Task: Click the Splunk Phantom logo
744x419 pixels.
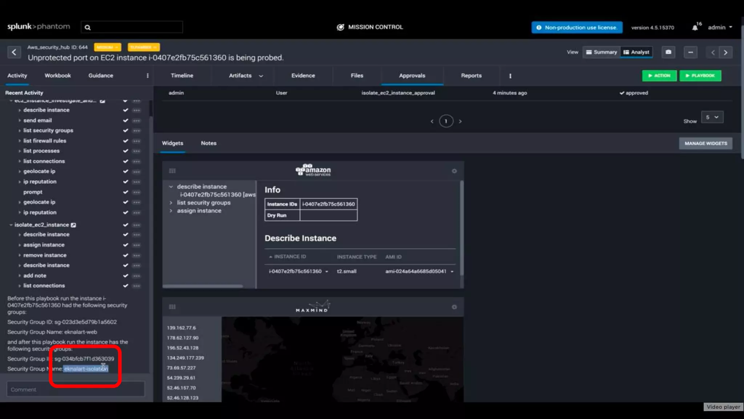Action: click(x=39, y=27)
